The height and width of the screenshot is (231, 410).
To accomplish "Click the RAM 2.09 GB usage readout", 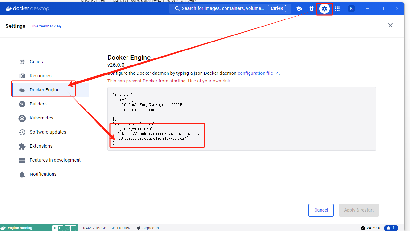I will coord(94,228).
